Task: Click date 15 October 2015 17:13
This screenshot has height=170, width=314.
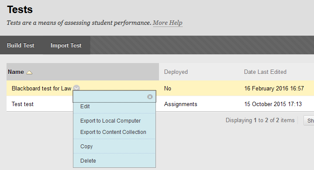Action: (x=273, y=104)
